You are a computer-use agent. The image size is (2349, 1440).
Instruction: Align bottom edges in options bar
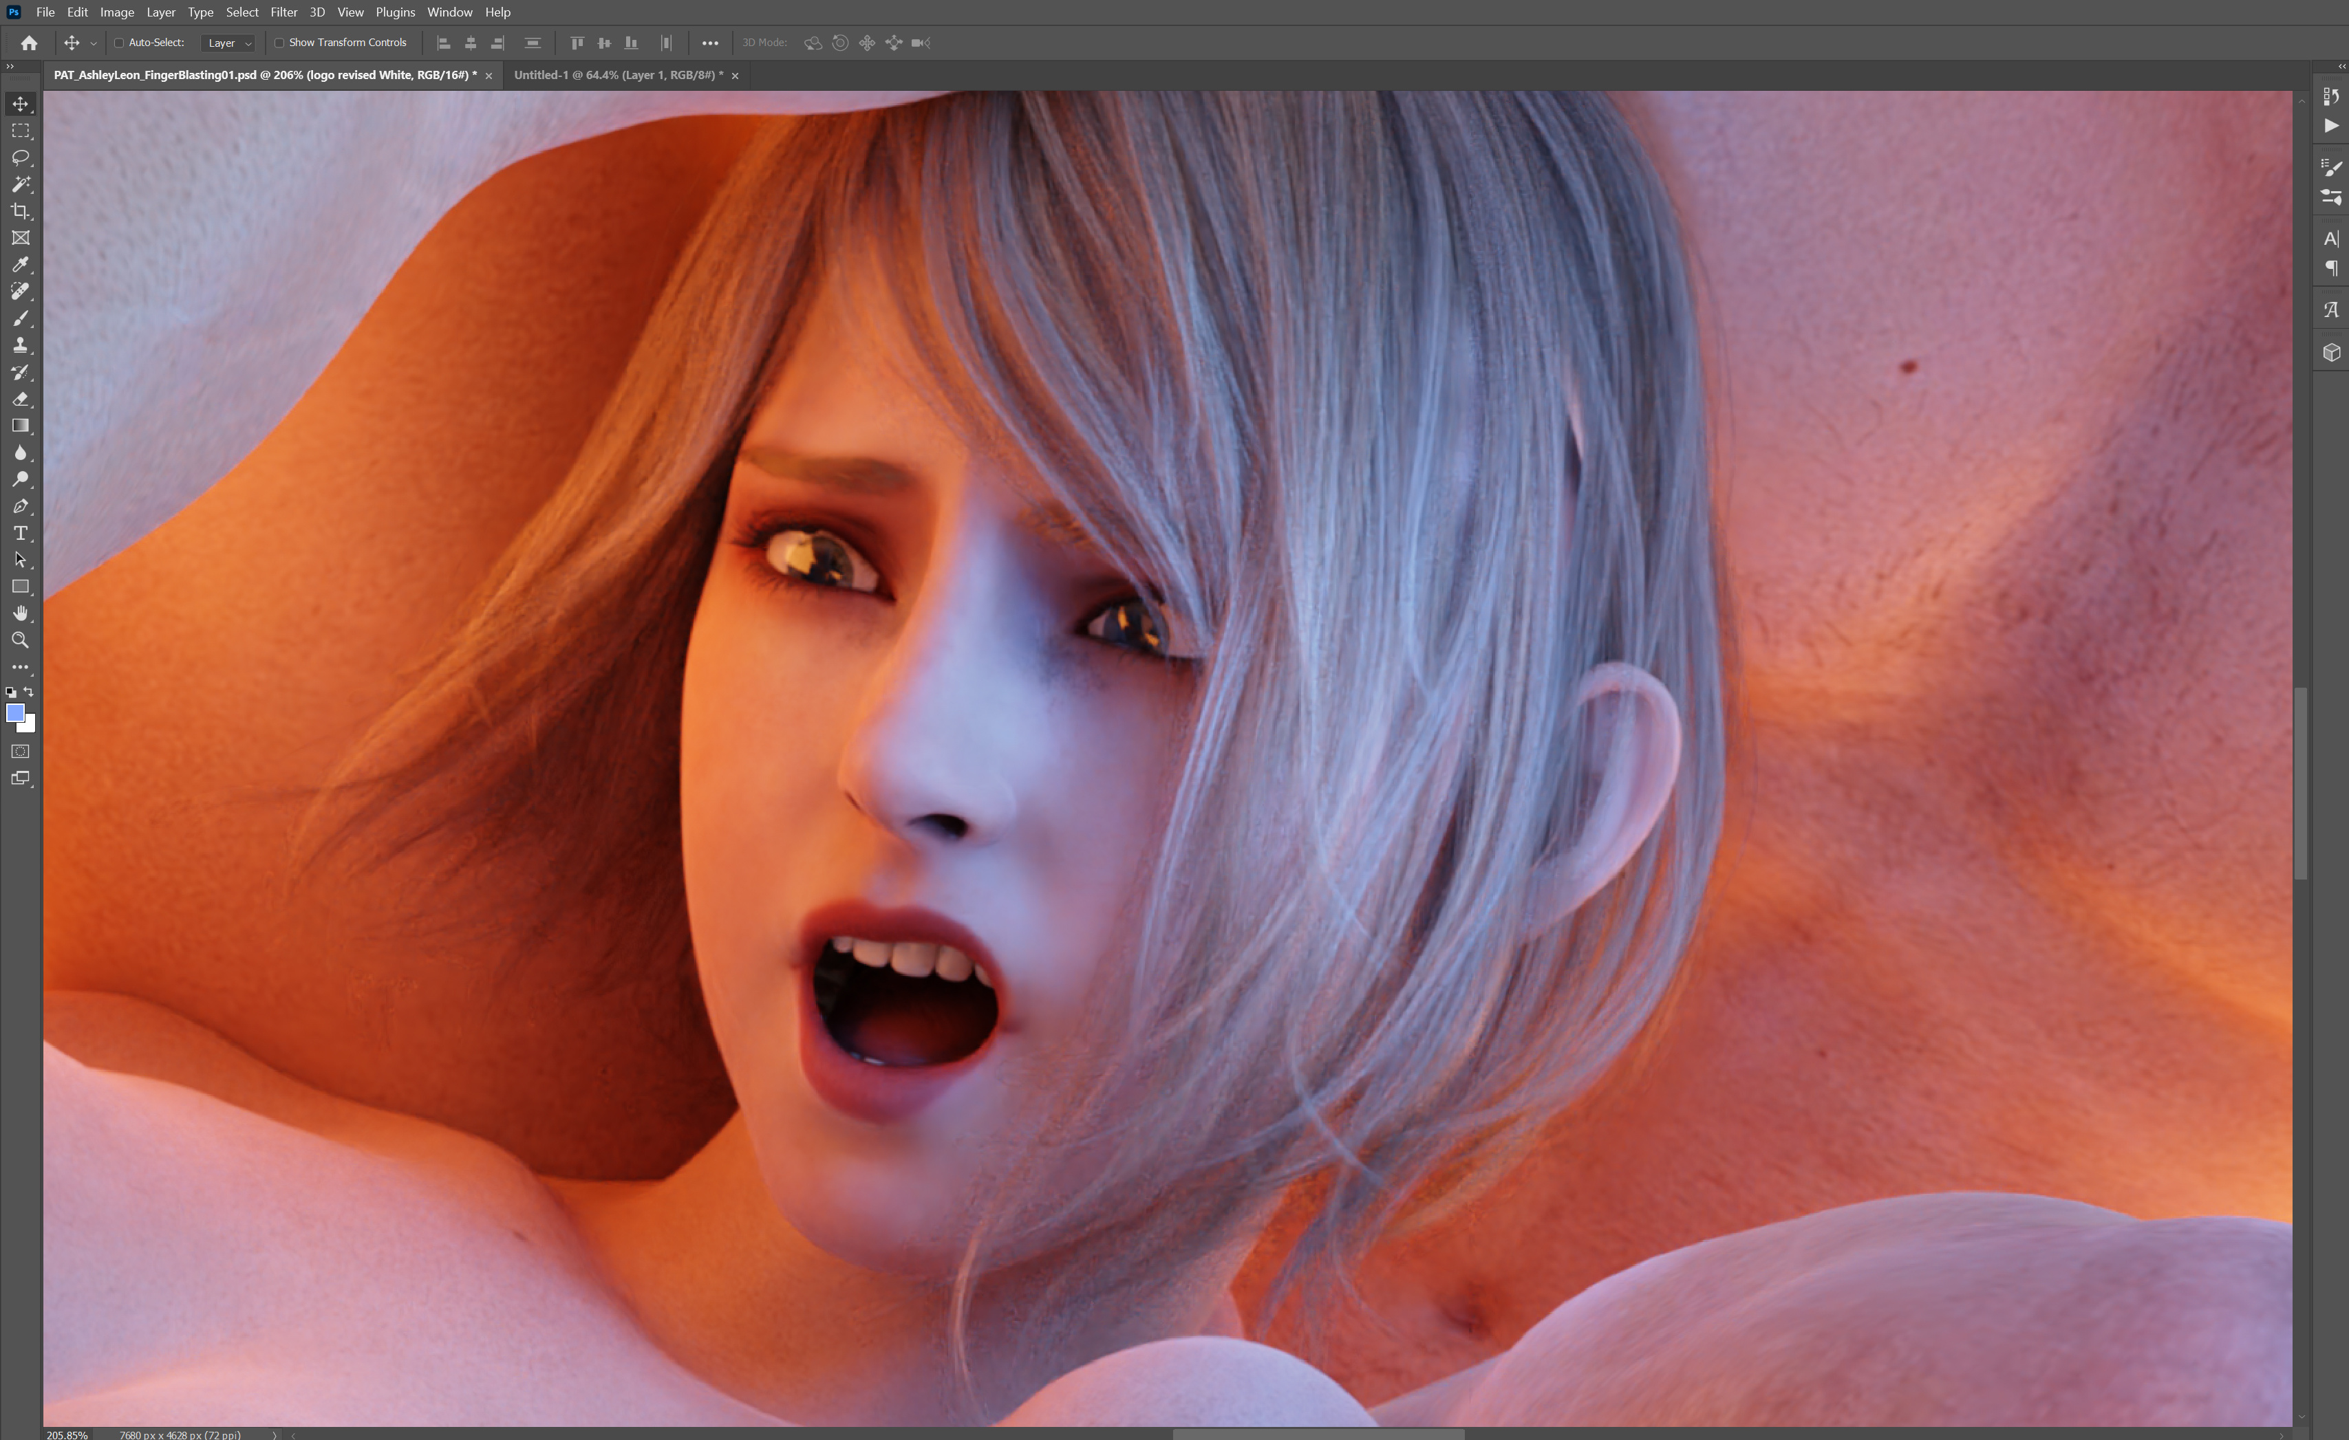tap(631, 43)
